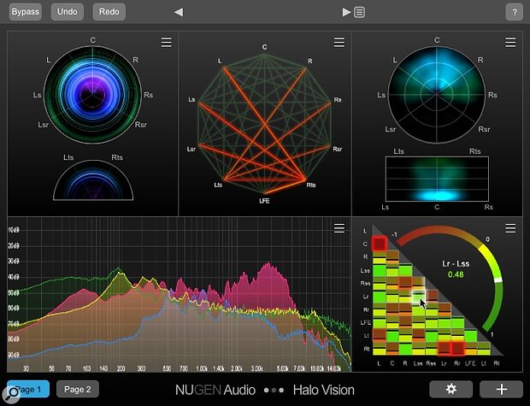Add a new page with plus button
The image size is (530, 406).
[501, 389]
